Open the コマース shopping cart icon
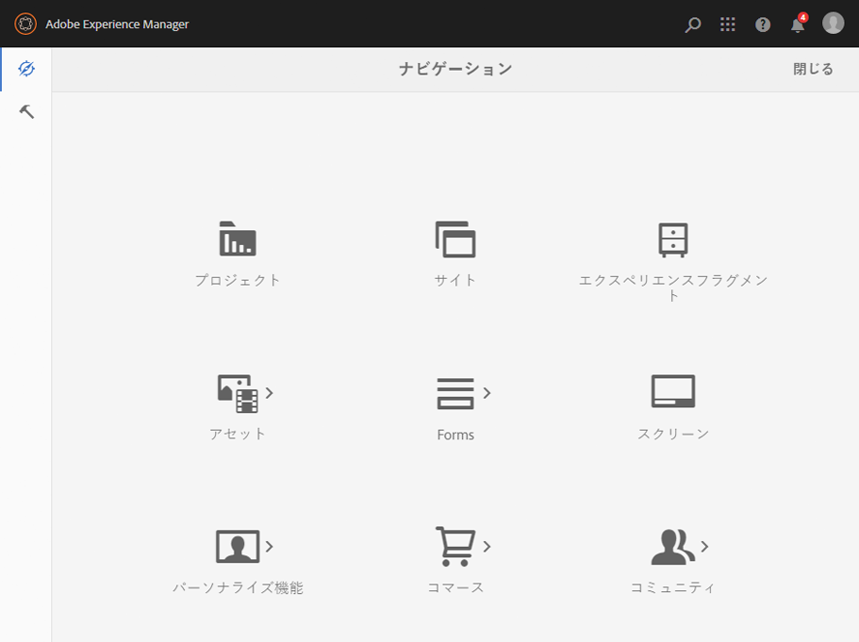This screenshot has height=642, width=859. pos(455,546)
